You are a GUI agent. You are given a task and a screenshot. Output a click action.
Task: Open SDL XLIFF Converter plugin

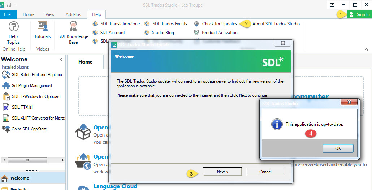(x=33, y=118)
